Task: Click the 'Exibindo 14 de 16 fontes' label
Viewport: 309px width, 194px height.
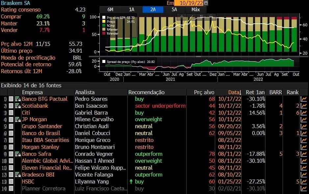Action: [x=31, y=85]
